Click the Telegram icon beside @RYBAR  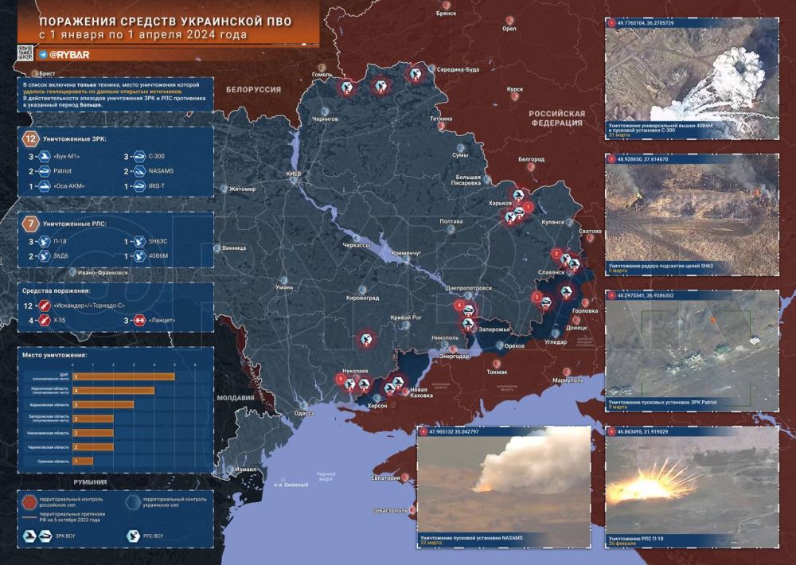tap(41, 55)
